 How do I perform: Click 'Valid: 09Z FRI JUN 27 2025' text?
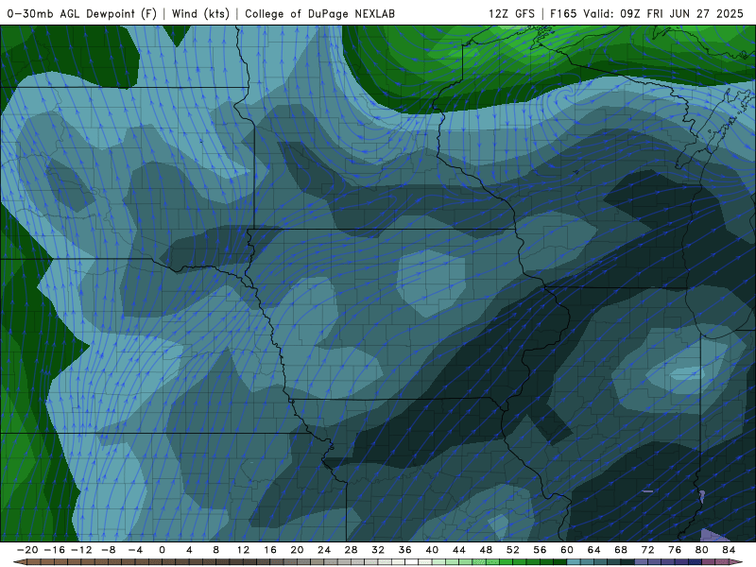coord(663,13)
